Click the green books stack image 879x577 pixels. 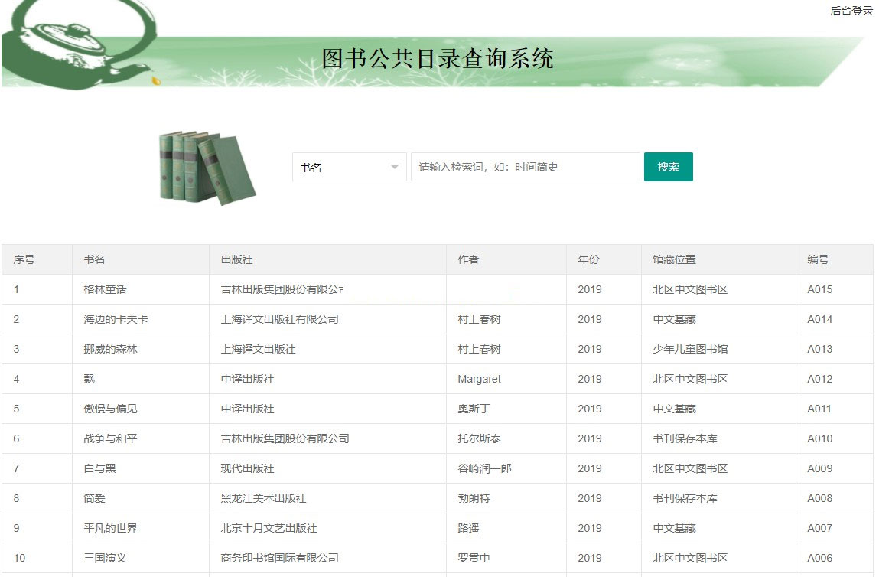207,168
